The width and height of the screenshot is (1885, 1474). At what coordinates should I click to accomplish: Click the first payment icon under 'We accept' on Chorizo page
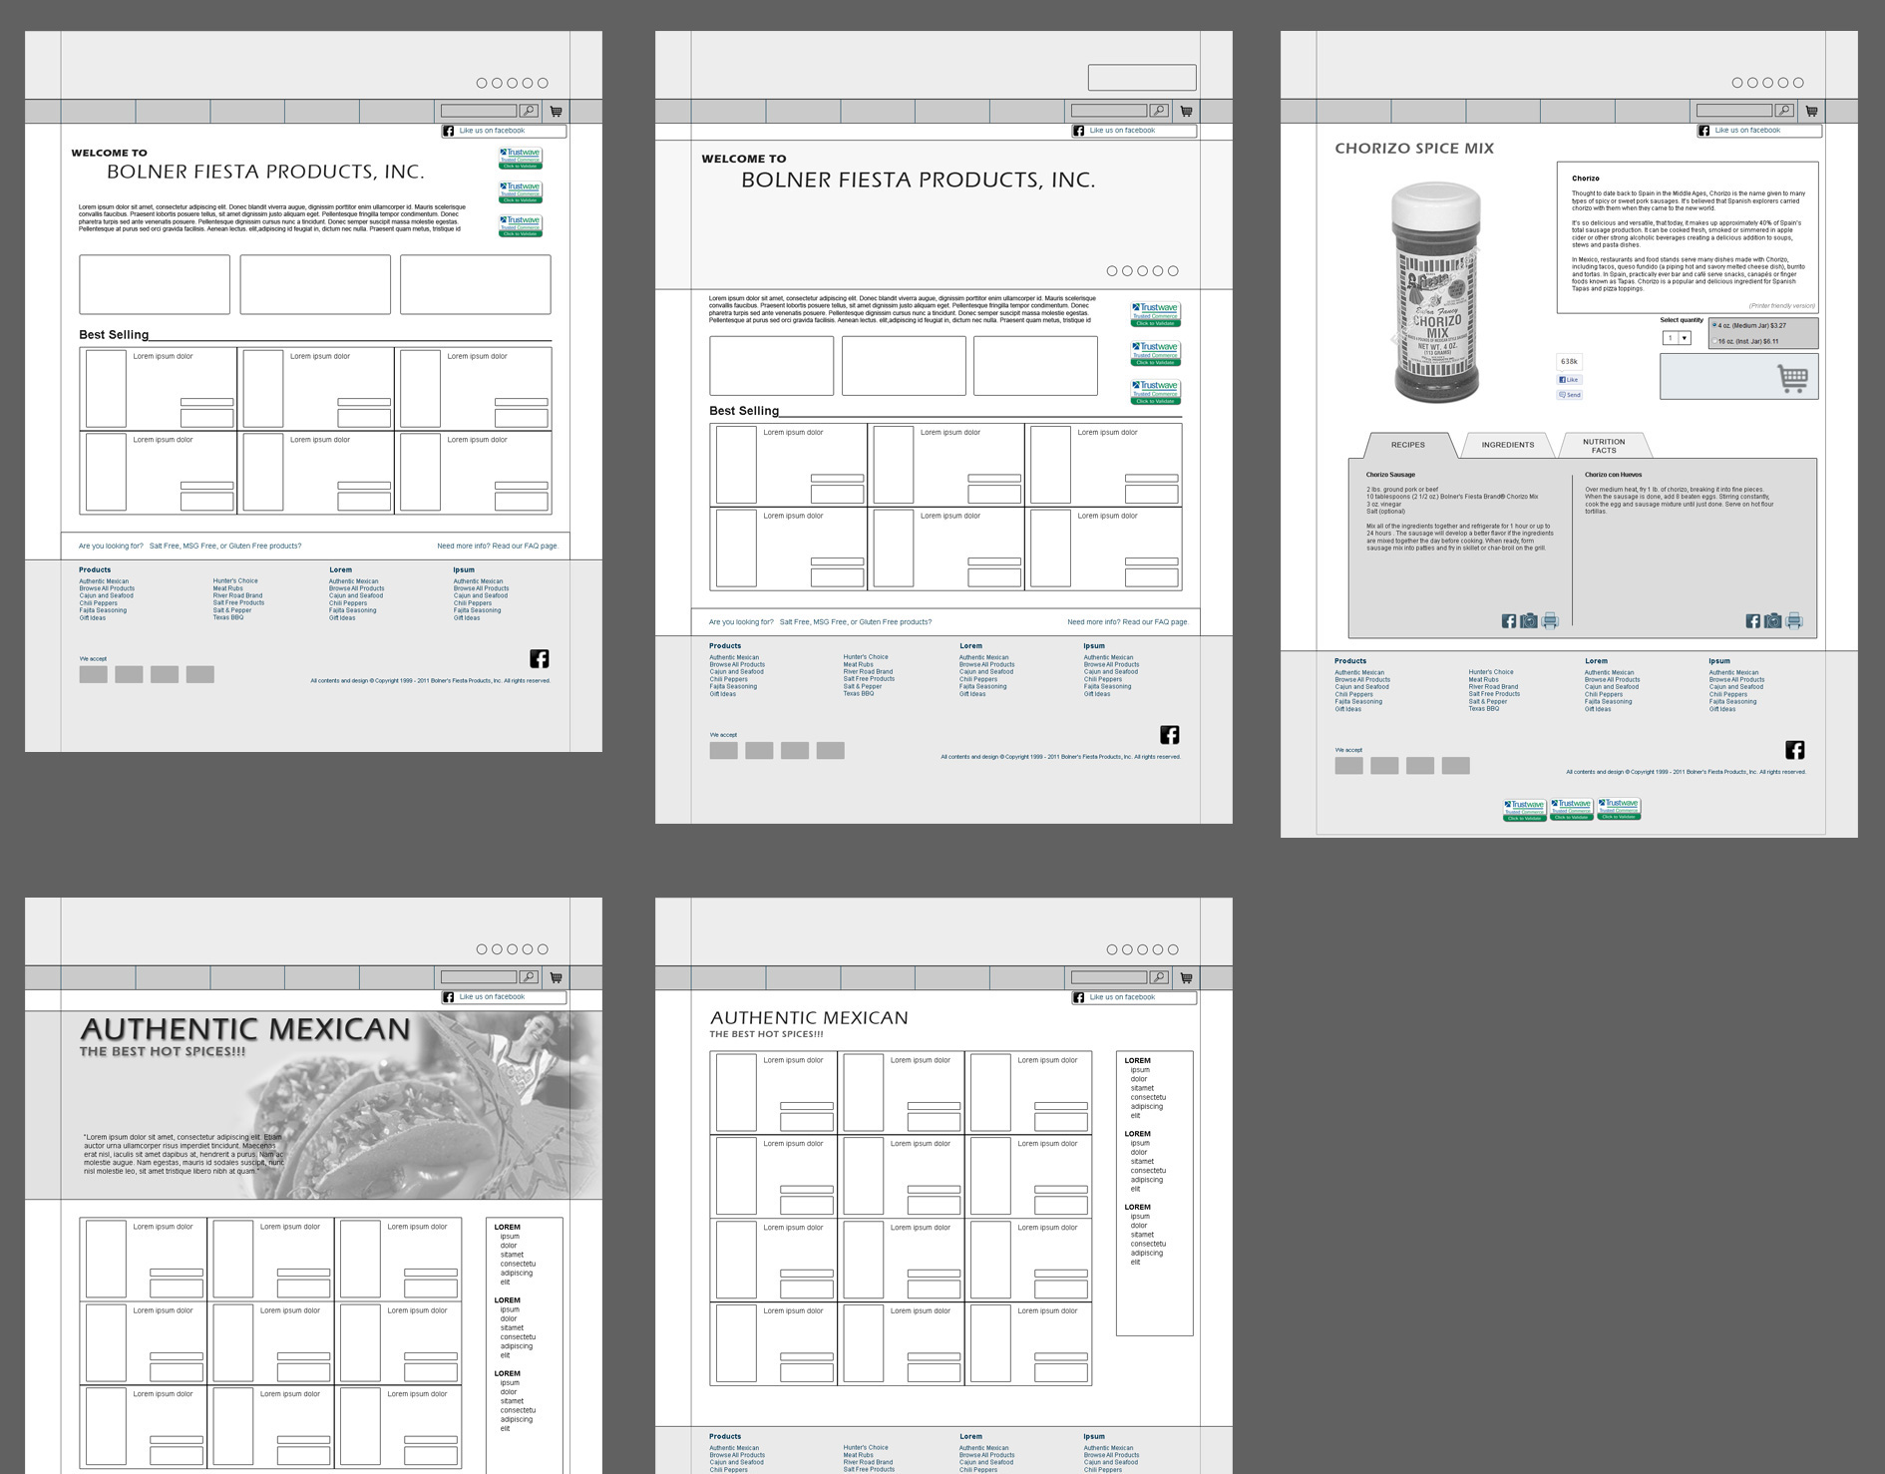coord(1348,766)
